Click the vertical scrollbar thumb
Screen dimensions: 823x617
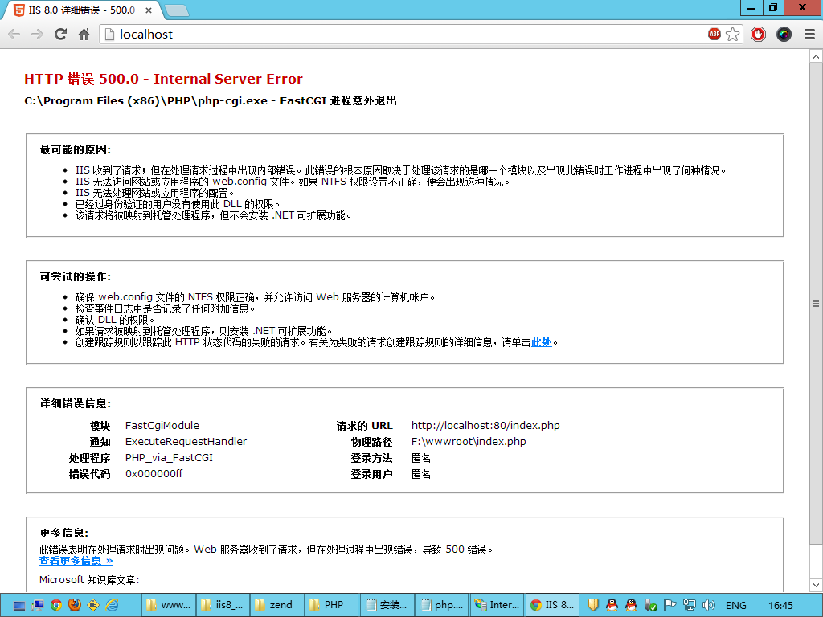(817, 303)
